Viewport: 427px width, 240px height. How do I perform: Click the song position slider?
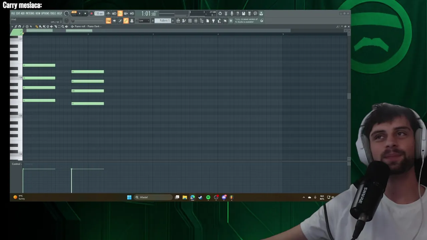(x=87, y=21)
